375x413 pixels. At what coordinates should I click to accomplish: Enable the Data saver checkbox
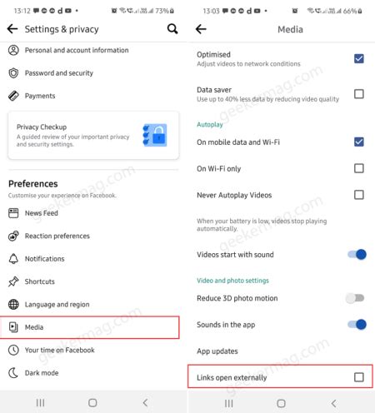coord(359,94)
